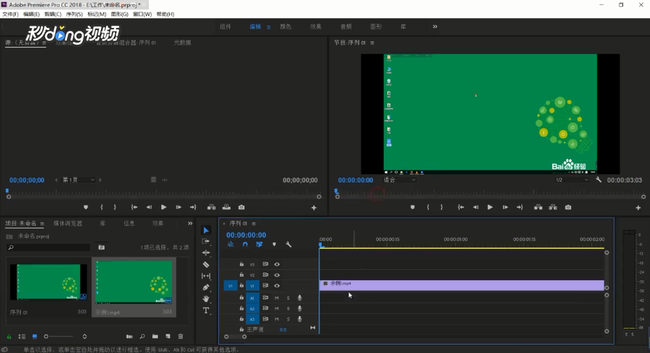Image resolution: width=650 pixels, height=353 pixels.
Task: Click timeline timecode 00:00:00:00
Action: 246,235
